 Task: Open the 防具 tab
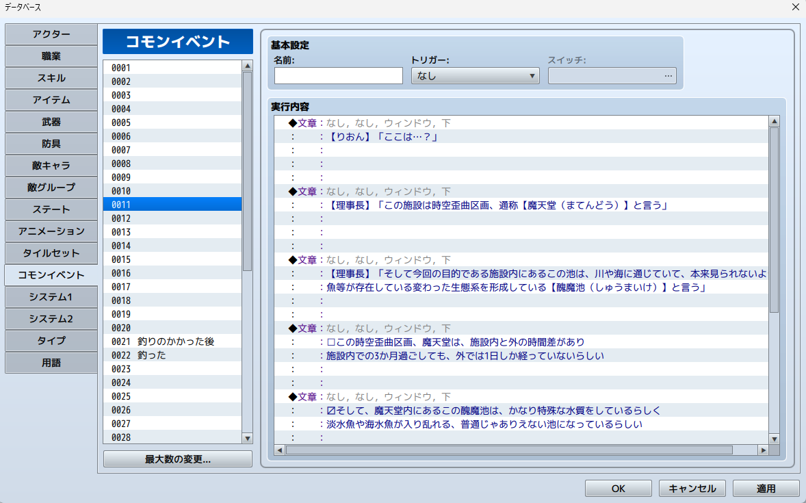51,144
